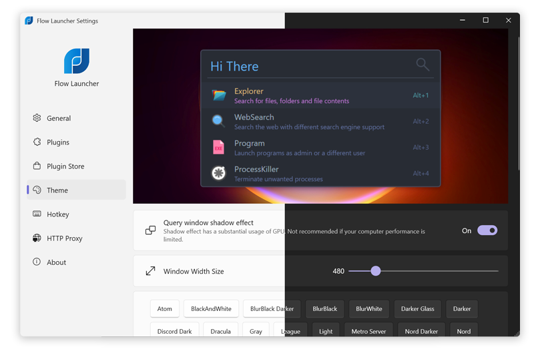Select the Gray theme button
This screenshot has height=359, width=534.
256,330
